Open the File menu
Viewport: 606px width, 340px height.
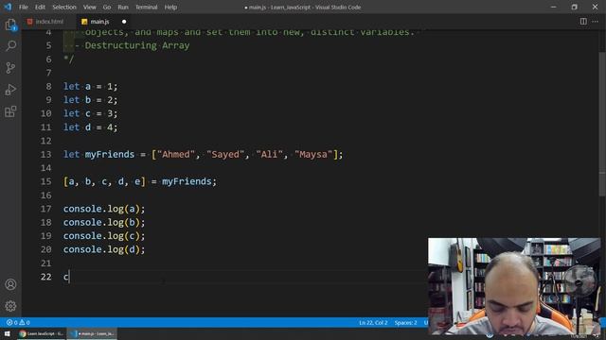(x=23, y=7)
